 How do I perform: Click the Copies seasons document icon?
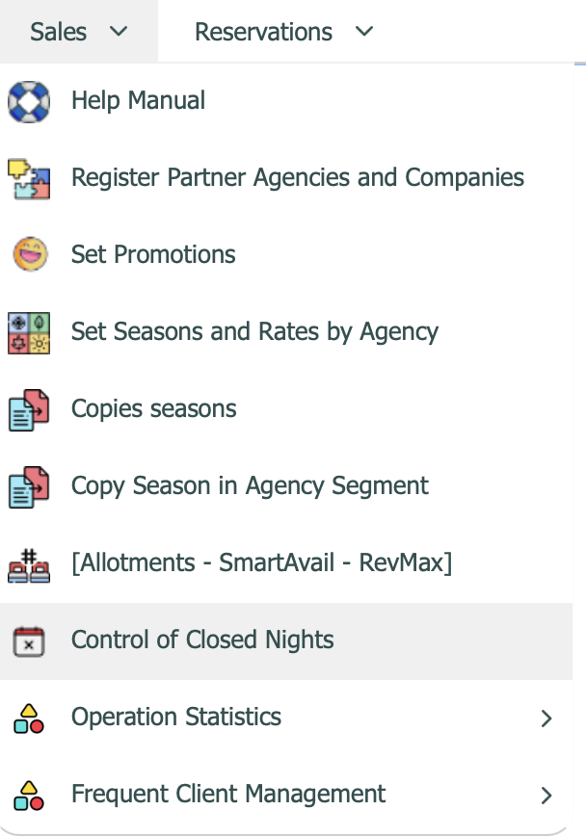pyautogui.click(x=29, y=409)
